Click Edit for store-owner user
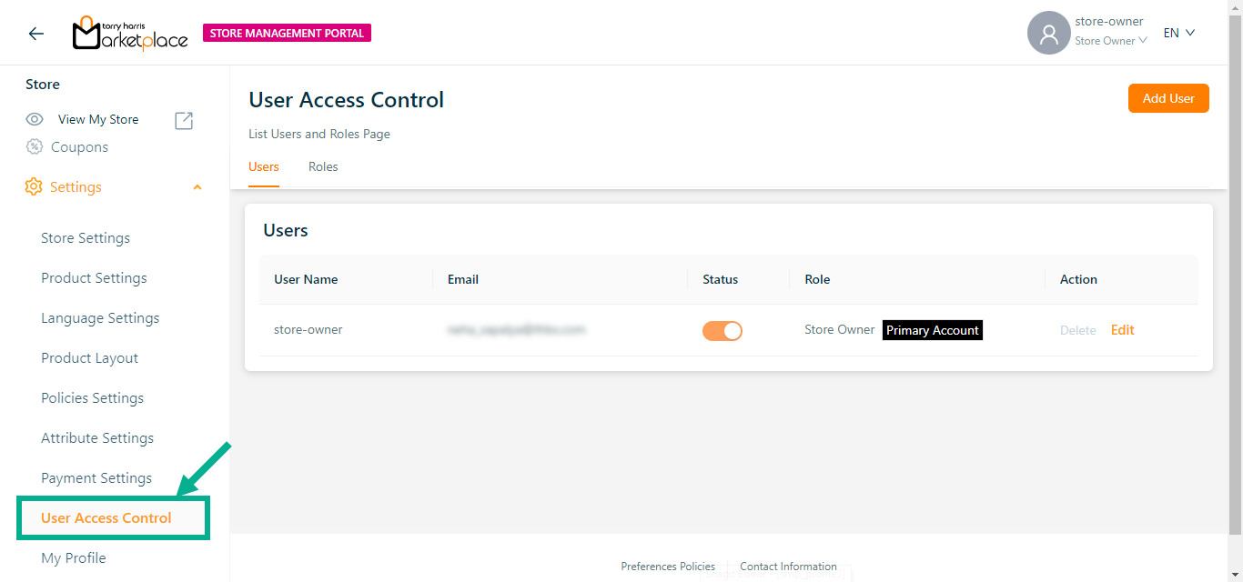Image resolution: width=1243 pixels, height=582 pixels. point(1122,330)
